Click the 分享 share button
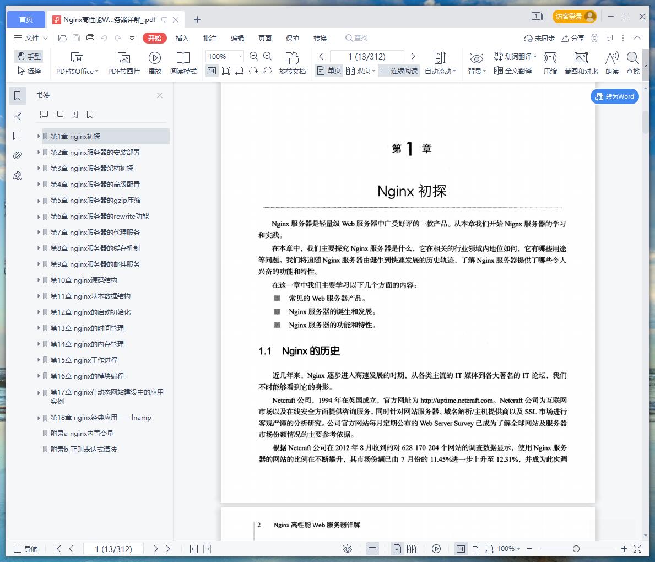Image resolution: width=655 pixels, height=562 pixels. (572, 38)
